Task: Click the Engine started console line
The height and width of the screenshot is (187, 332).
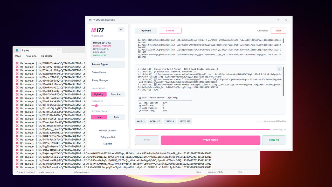Action: pos(178,69)
